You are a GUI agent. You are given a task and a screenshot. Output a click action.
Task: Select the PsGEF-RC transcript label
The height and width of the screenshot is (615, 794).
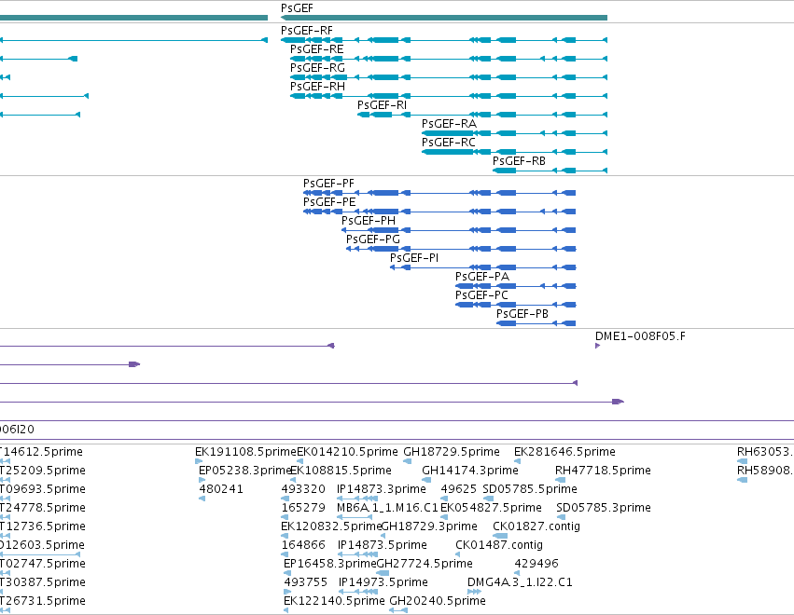(x=449, y=143)
